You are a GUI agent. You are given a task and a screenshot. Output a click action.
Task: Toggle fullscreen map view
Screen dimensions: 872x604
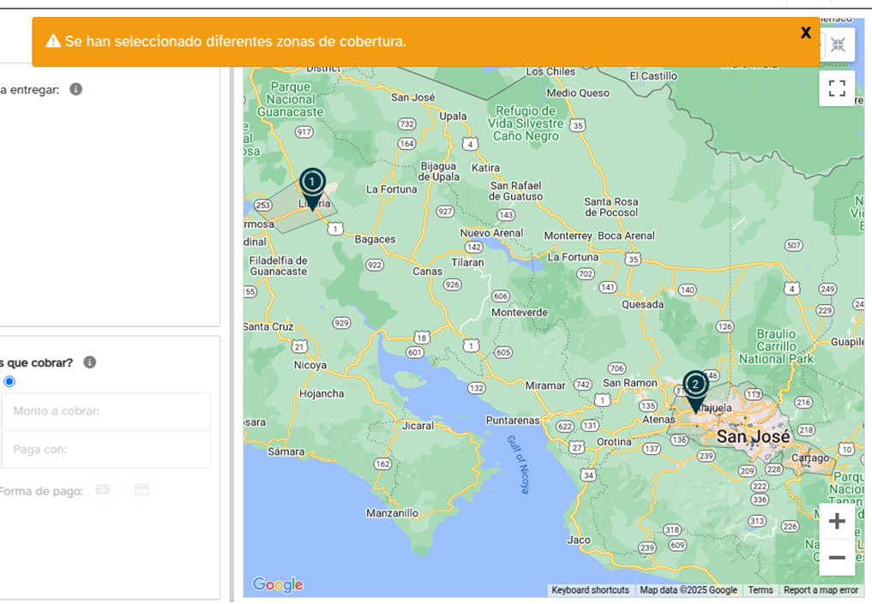pyautogui.click(x=837, y=88)
